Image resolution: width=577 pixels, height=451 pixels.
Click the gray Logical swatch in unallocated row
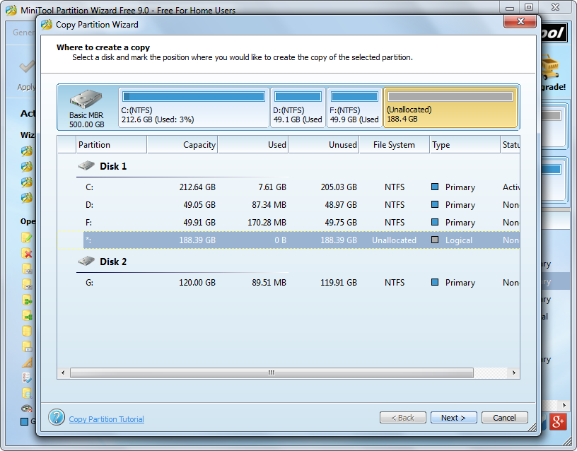pos(435,240)
